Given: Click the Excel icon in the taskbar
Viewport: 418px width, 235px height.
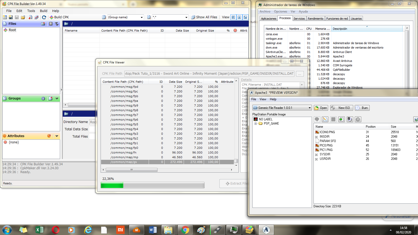Looking at the screenshot, I should [x=39, y=230].
